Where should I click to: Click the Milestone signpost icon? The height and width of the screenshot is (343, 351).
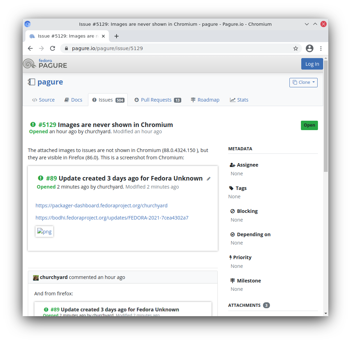click(233, 281)
